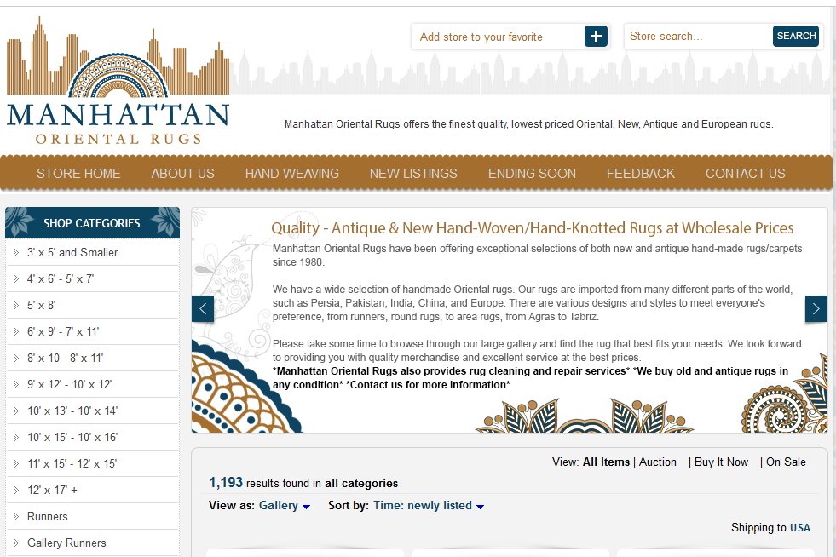The width and height of the screenshot is (836, 557).
Task: Go to NEW LISTINGS
Action: pos(413,174)
